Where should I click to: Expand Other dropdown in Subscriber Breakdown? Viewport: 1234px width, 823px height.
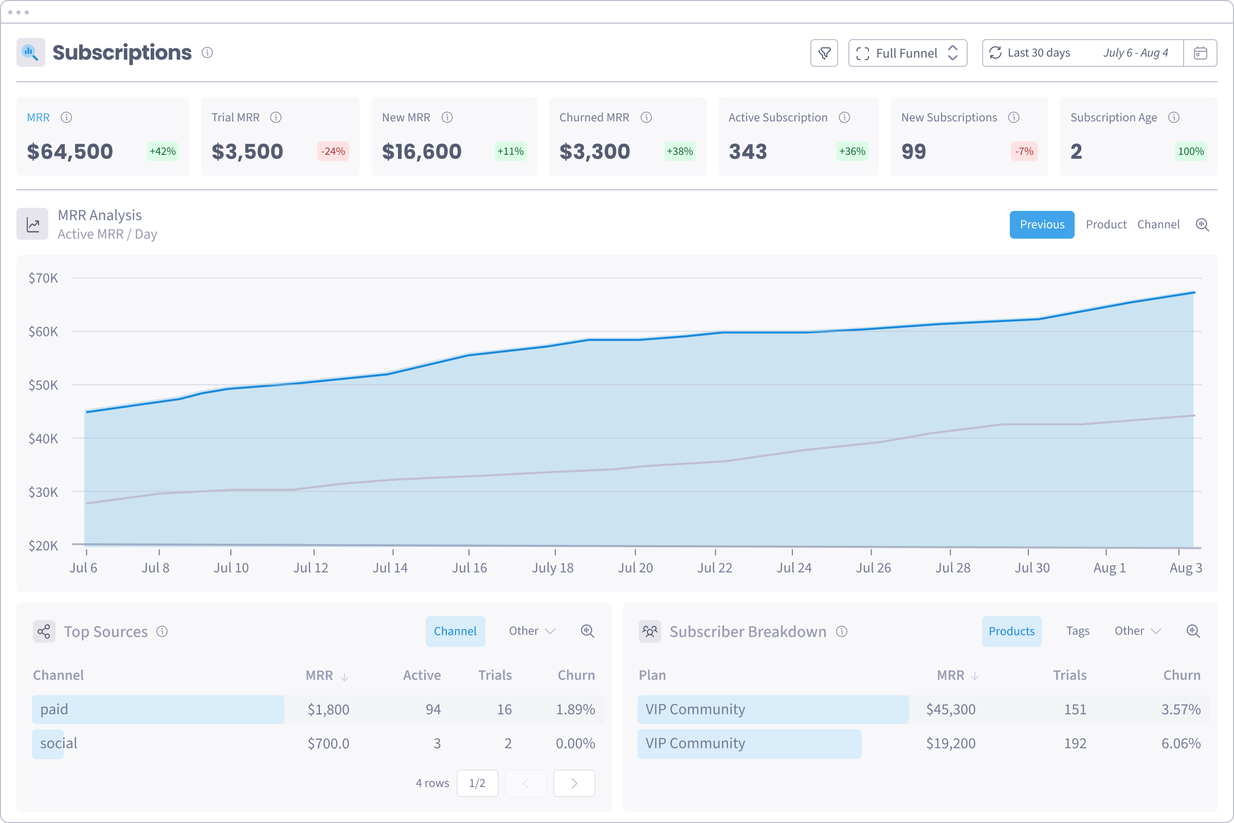[x=1137, y=631]
